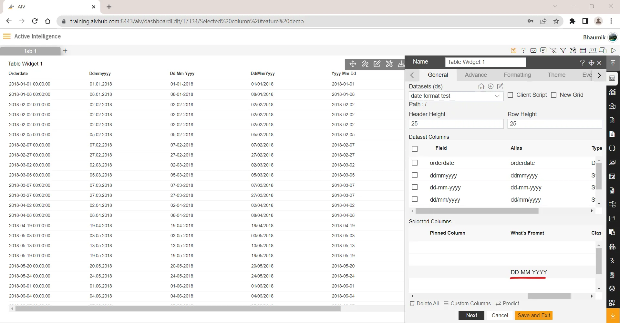Enable the Client Script checkbox
The height and width of the screenshot is (323, 620).
[511, 95]
